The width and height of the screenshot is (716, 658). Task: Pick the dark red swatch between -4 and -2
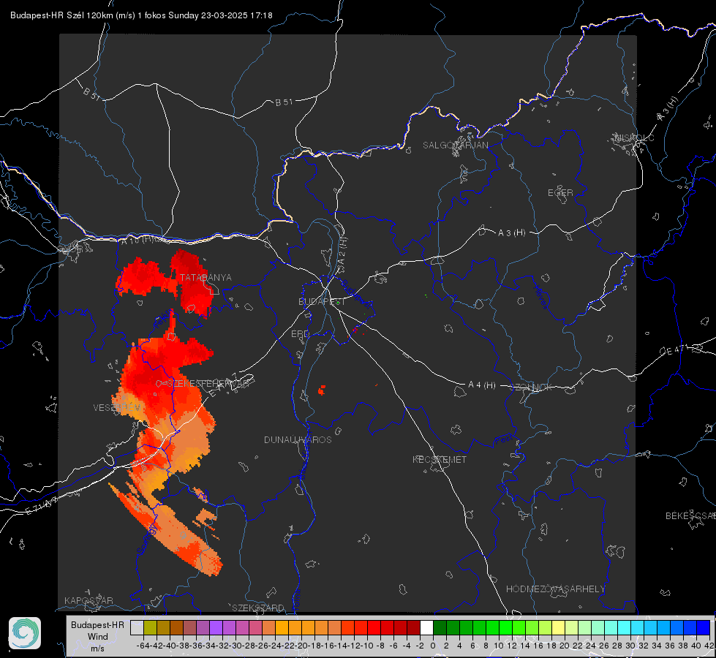(x=414, y=627)
